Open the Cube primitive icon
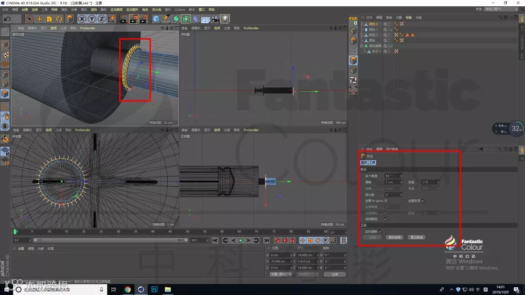The width and height of the screenshot is (525, 295). 156,19
